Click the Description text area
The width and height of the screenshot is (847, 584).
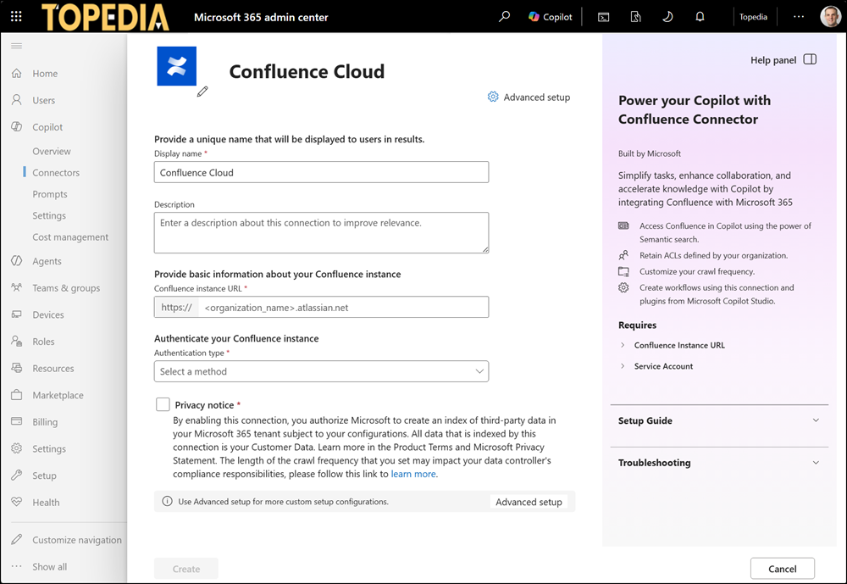321,232
